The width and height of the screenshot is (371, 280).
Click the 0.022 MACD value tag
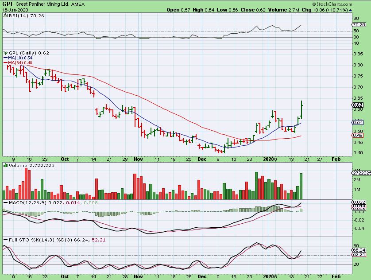click(359, 202)
